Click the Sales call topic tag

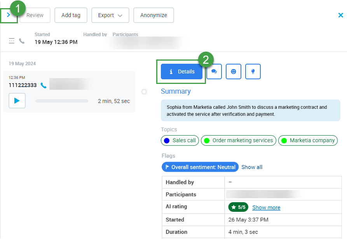coord(180,140)
